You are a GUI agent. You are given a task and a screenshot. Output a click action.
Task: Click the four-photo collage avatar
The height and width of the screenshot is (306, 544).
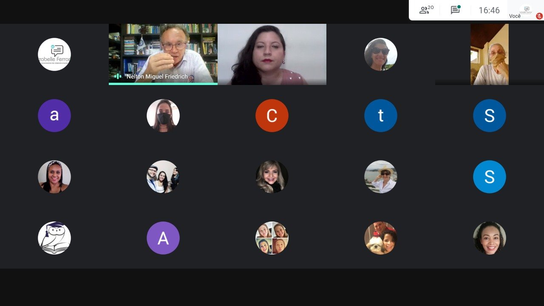coord(272,238)
